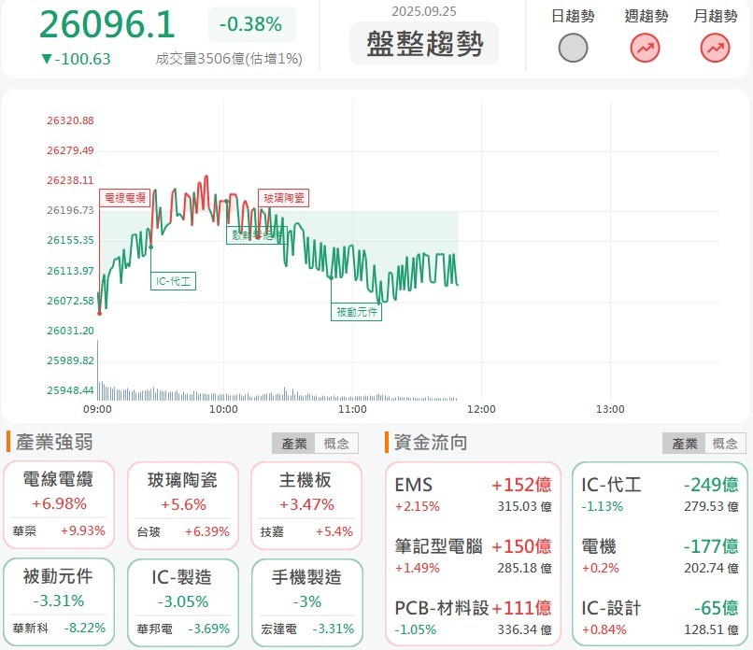Click stock 技嘉 +5.4% in 主機板 card
The width and height of the screenshot is (753, 650).
tap(306, 532)
